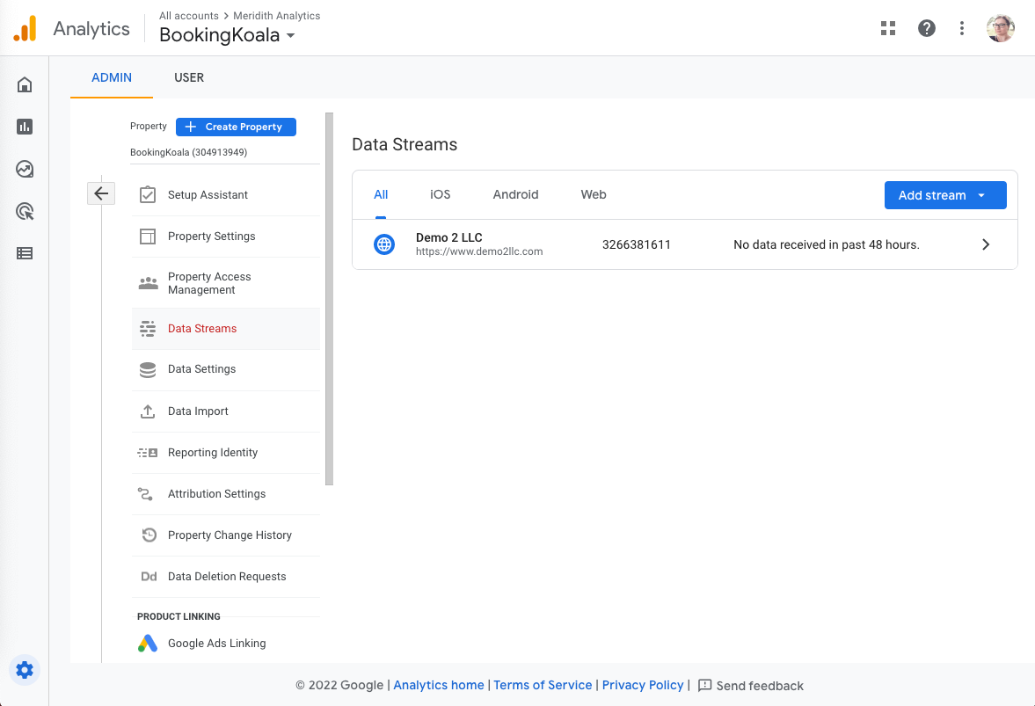The image size is (1035, 706).
Task: Open the Advertising cursor-target icon
Action: 25,211
